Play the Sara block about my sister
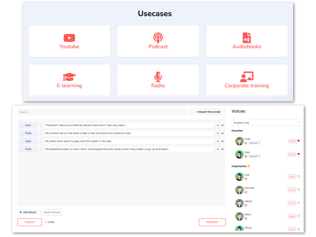 click(218, 141)
